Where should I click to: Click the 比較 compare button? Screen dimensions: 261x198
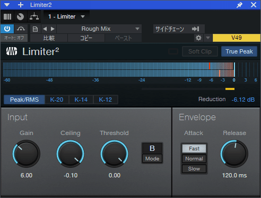point(49,38)
